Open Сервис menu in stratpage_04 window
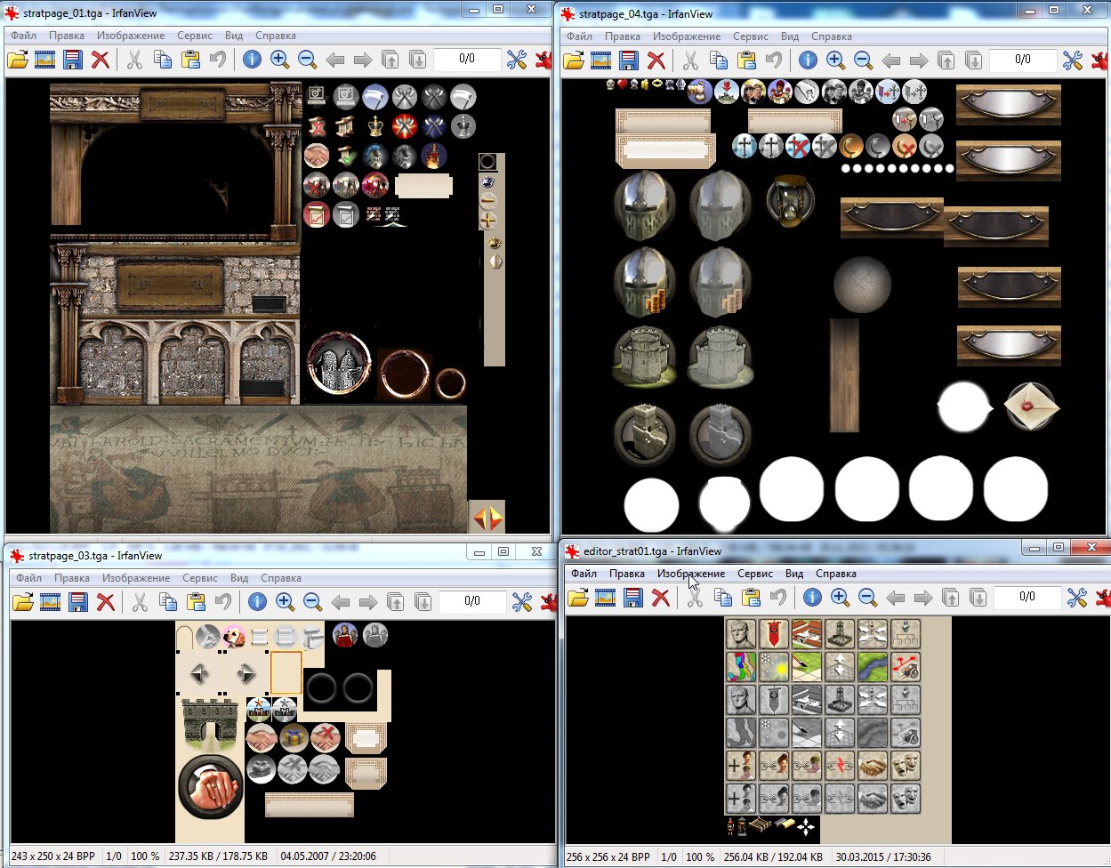This screenshot has height=868, width=1111. click(x=751, y=36)
